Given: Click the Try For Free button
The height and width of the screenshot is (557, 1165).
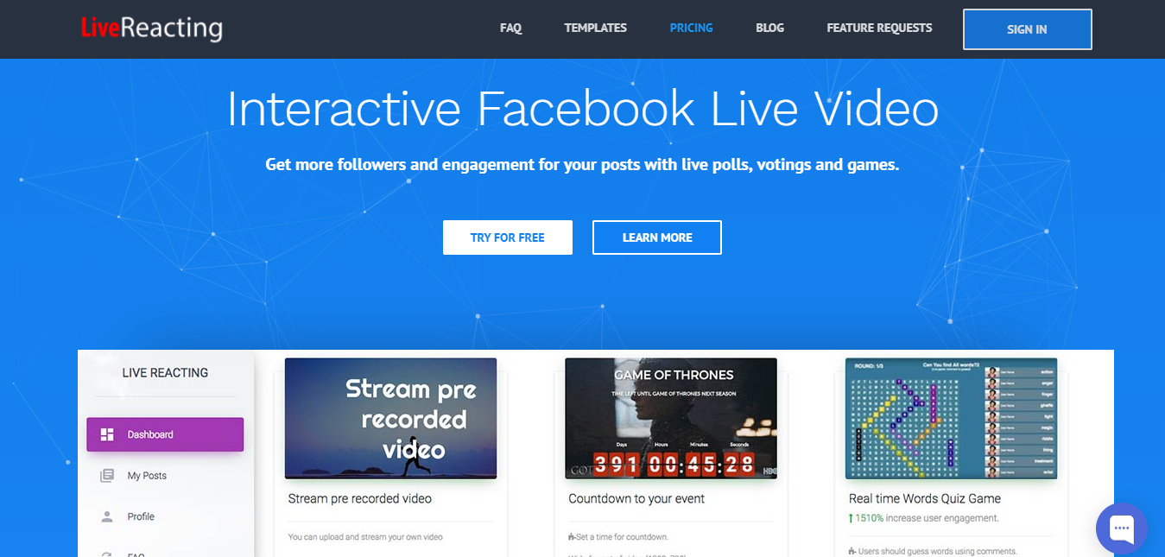Looking at the screenshot, I should [x=508, y=237].
